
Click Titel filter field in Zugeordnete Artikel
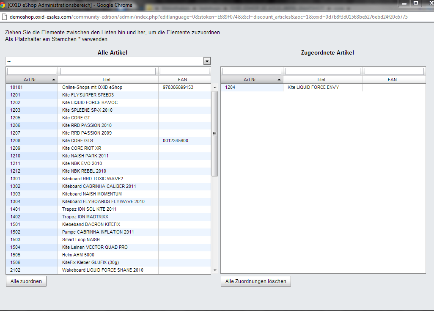click(x=323, y=71)
